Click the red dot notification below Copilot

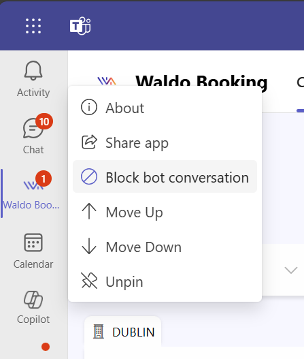46,347
